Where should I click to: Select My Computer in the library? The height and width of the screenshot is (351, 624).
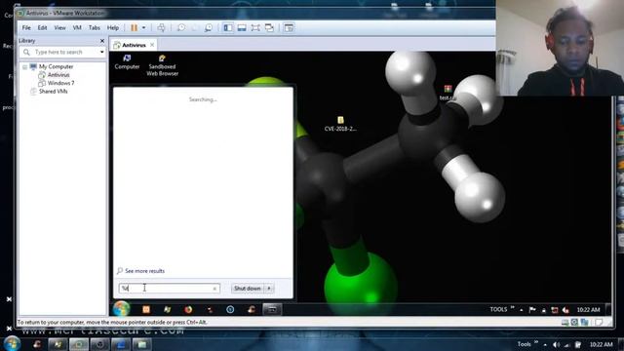(x=56, y=67)
